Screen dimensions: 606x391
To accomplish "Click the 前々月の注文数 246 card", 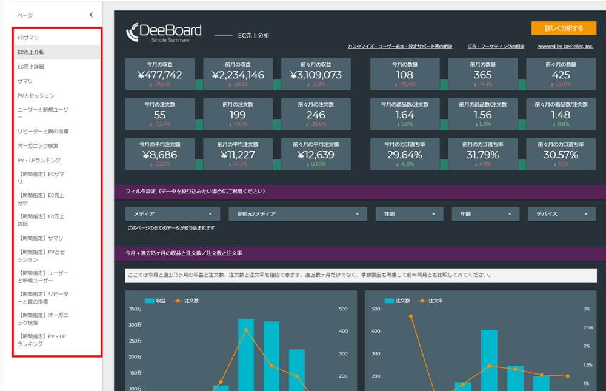I will pyautogui.click(x=316, y=114).
